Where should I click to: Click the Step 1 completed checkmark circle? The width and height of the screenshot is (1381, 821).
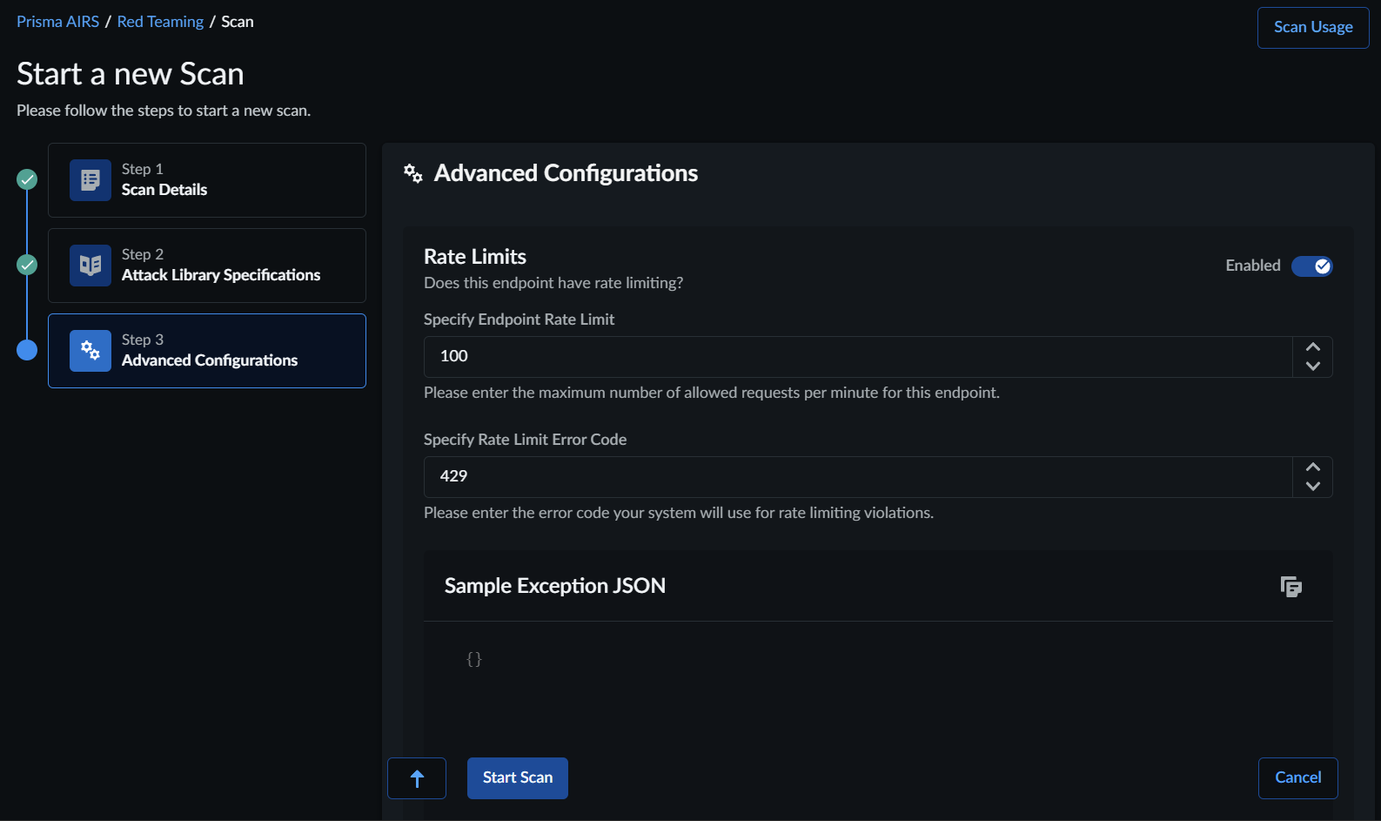pos(28,179)
